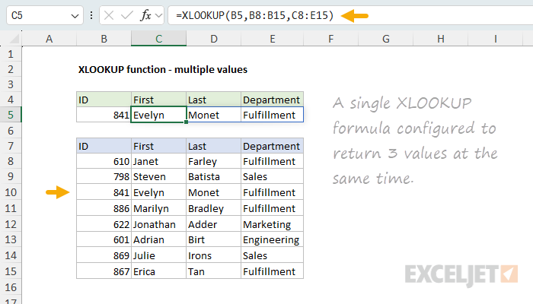Select cell with ID 798
Screen dimensions: 533x304
pyautogui.click(x=104, y=177)
